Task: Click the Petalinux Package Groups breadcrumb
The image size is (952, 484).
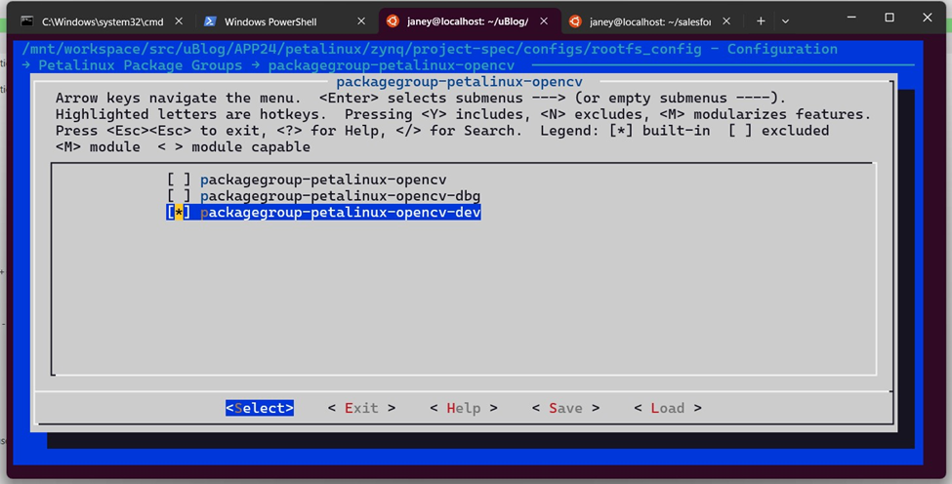Action: tap(141, 65)
